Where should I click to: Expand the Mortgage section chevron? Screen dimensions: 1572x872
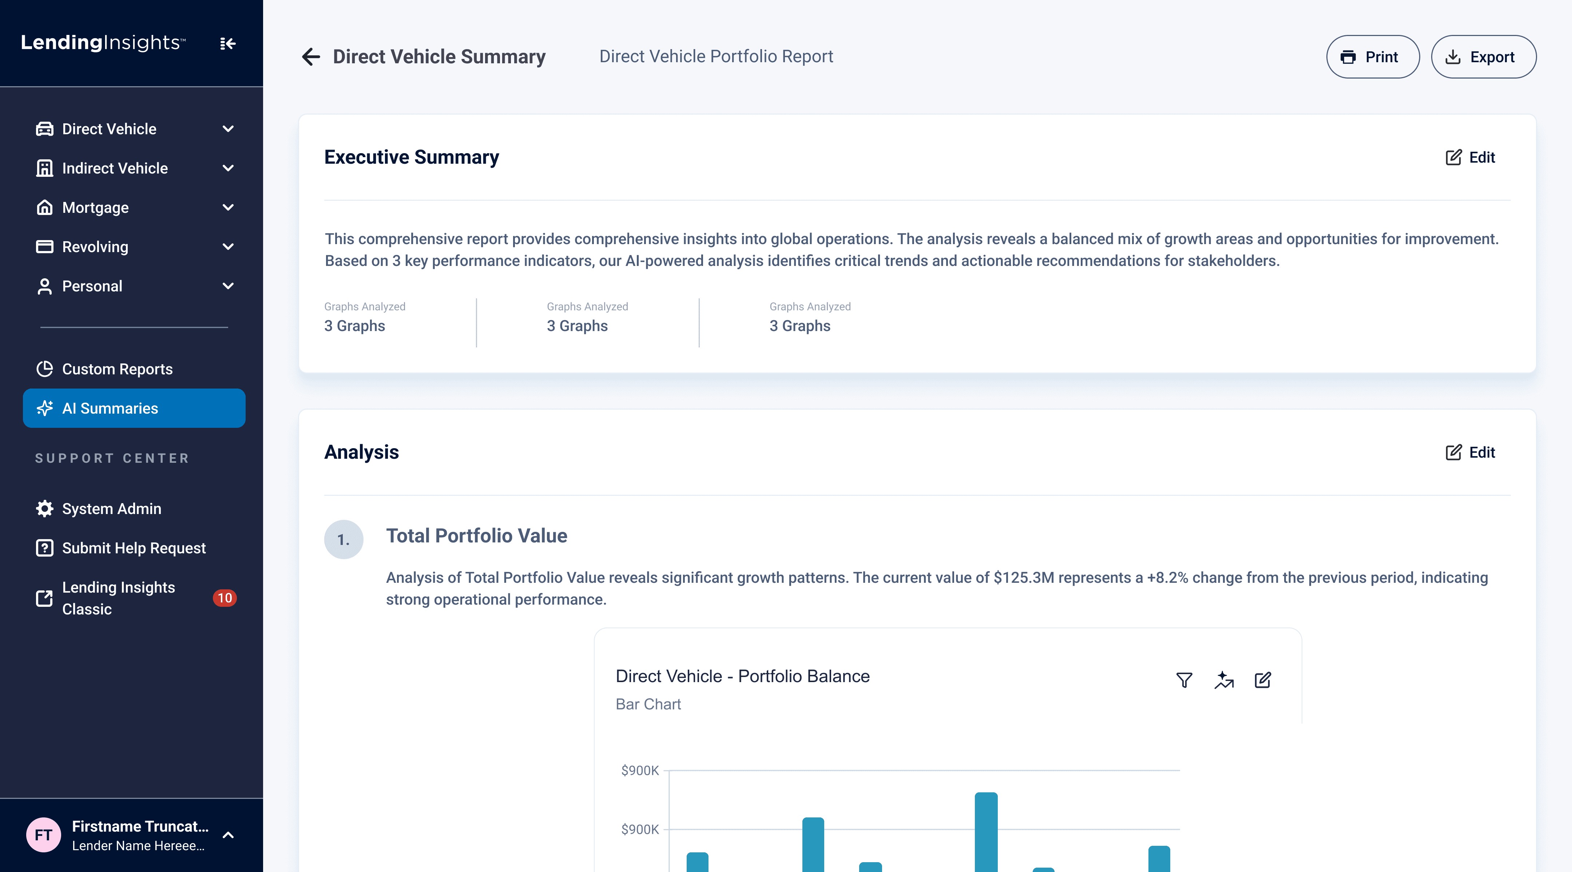pyautogui.click(x=228, y=207)
